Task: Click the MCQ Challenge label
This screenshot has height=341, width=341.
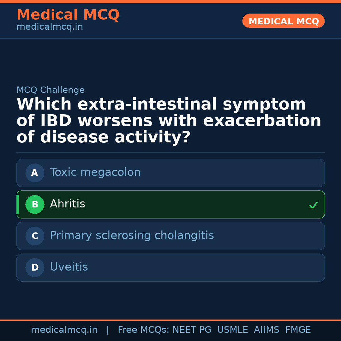Action: click(x=51, y=90)
